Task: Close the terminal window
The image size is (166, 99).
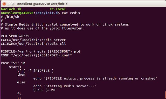Action: (x=4, y=4)
